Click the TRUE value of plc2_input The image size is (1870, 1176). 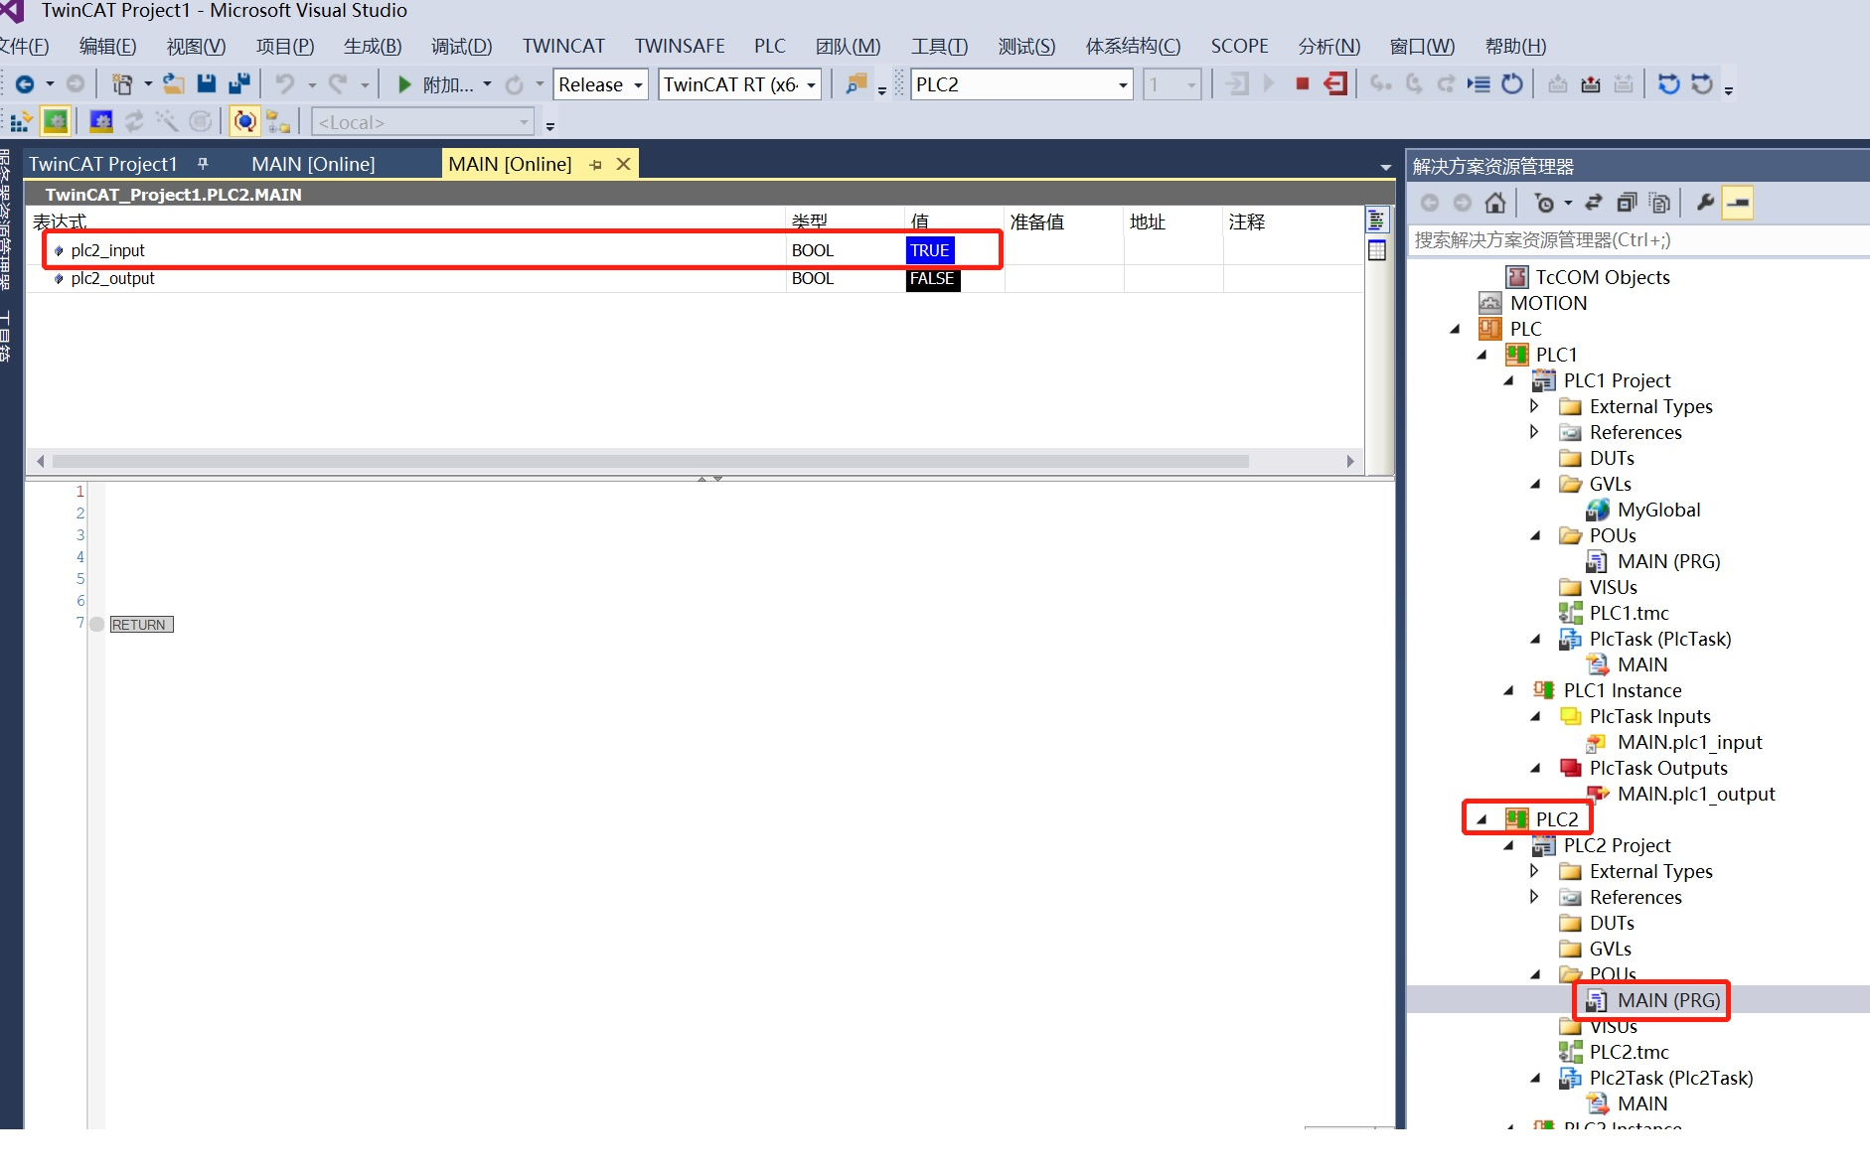tap(930, 250)
